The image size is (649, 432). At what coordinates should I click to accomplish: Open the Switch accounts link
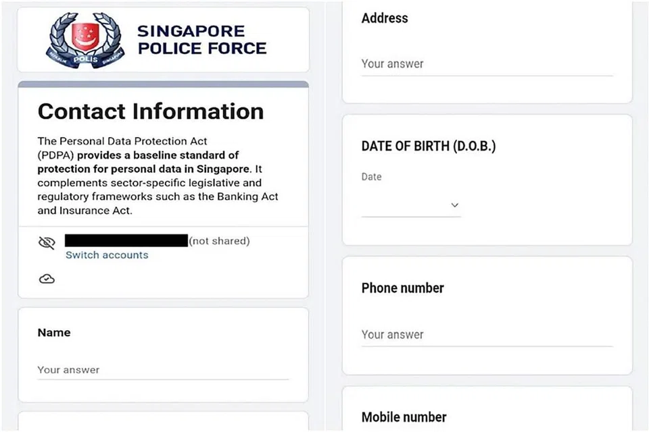[106, 254]
